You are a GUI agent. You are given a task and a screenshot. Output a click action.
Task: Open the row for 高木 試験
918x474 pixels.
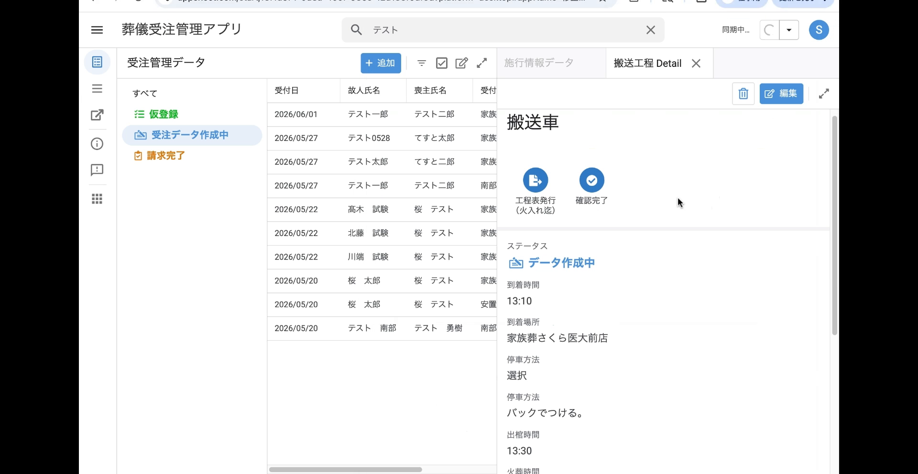[x=382, y=210]
